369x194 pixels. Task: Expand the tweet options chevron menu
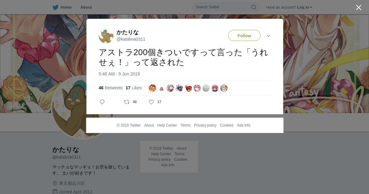pos(268,36)
